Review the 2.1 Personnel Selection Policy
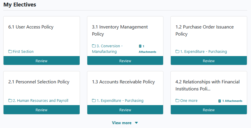251x128 pixels. [x=42, y=110]
